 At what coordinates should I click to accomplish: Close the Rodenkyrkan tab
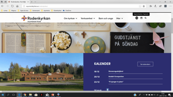(28, 2)
